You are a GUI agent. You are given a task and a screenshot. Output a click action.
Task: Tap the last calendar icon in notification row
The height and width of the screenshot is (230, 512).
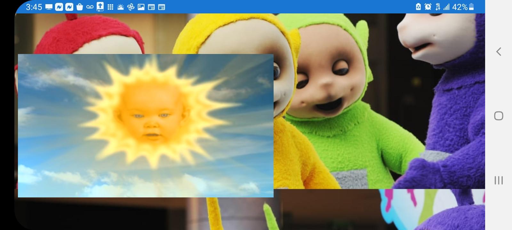tap(162, 7)
